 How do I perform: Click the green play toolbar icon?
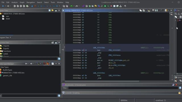tap(105, 6)
